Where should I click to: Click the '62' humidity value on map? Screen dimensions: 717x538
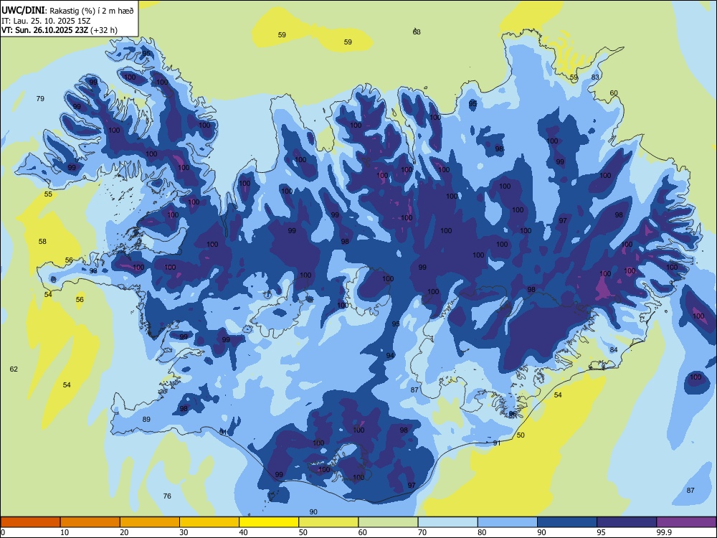click(14, 369)
